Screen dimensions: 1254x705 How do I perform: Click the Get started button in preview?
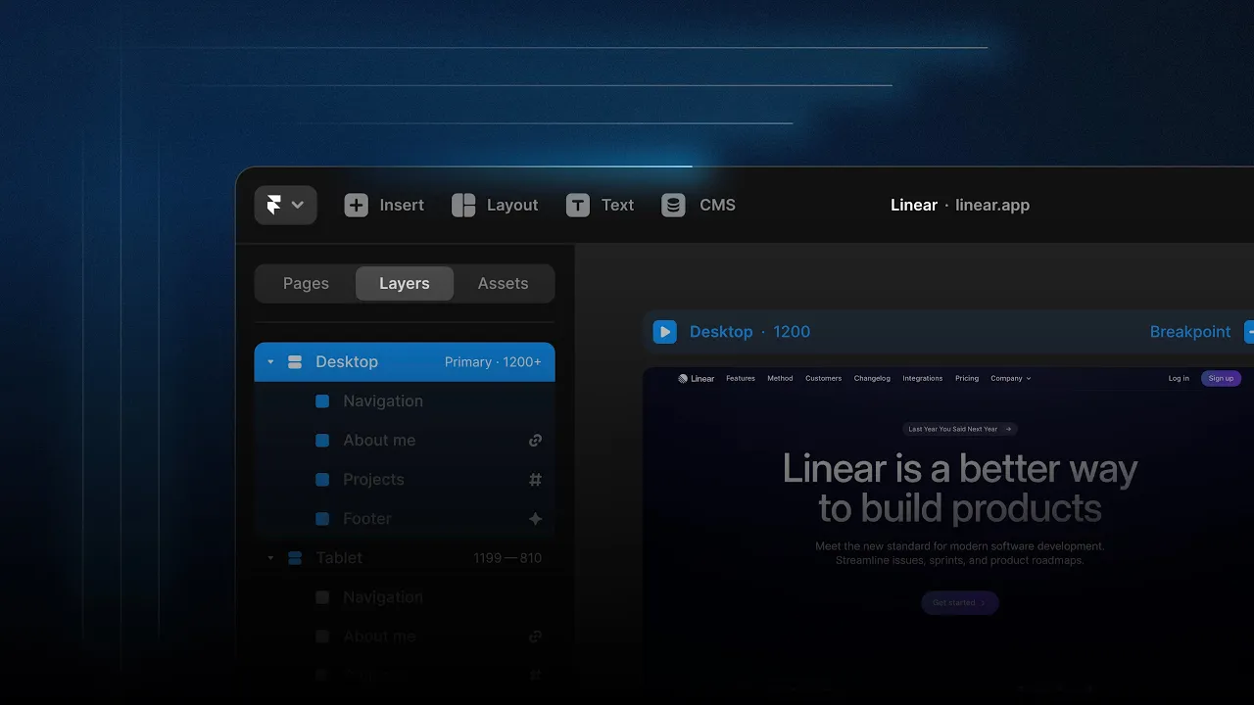[959, 602]
